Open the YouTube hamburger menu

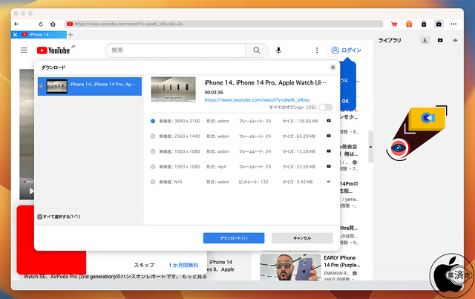click(x=24, y=50)
